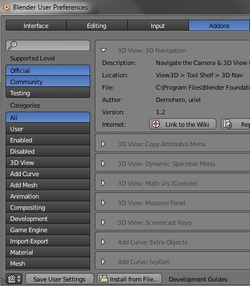Select the Add Curve category
250x286 pixels.
click(x=48, y=174)
